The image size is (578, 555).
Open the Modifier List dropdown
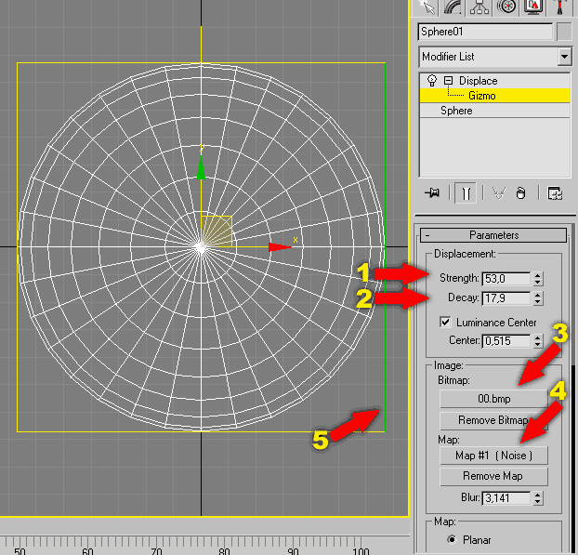tap(564, 57)
